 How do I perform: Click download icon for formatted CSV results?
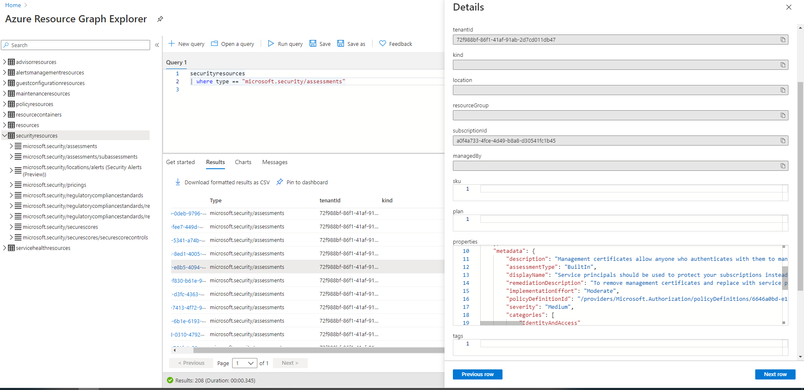pyautogui.click(x=178, y=182)
